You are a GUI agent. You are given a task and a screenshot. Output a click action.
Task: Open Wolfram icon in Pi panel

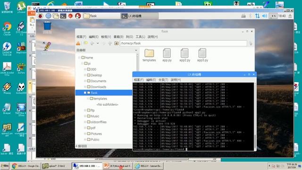coord(78,16)
